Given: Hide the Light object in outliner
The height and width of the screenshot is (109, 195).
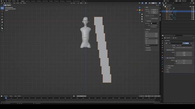Looking at the screenshot, I should click(x=192, y=16).
